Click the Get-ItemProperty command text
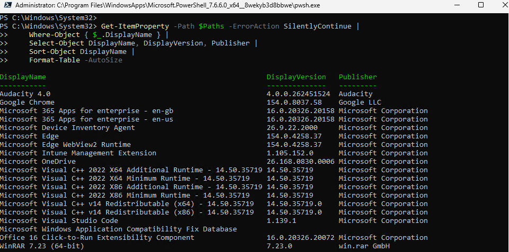This screenshot has width=509, height=252. click(135, 26)
